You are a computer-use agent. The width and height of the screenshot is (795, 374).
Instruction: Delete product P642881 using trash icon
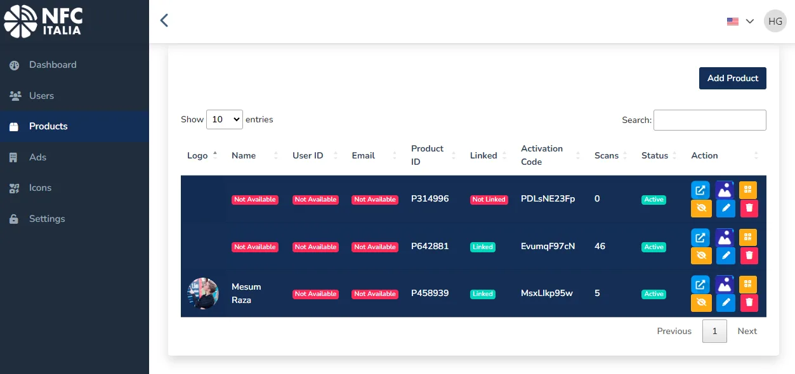point(749,255)
